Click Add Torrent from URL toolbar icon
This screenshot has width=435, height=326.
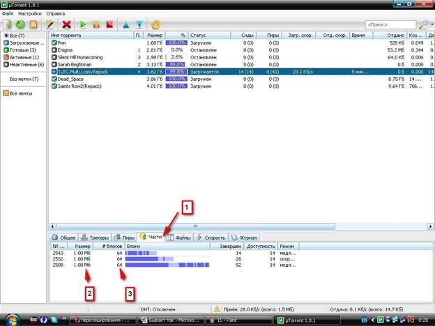tap(20, 24)
